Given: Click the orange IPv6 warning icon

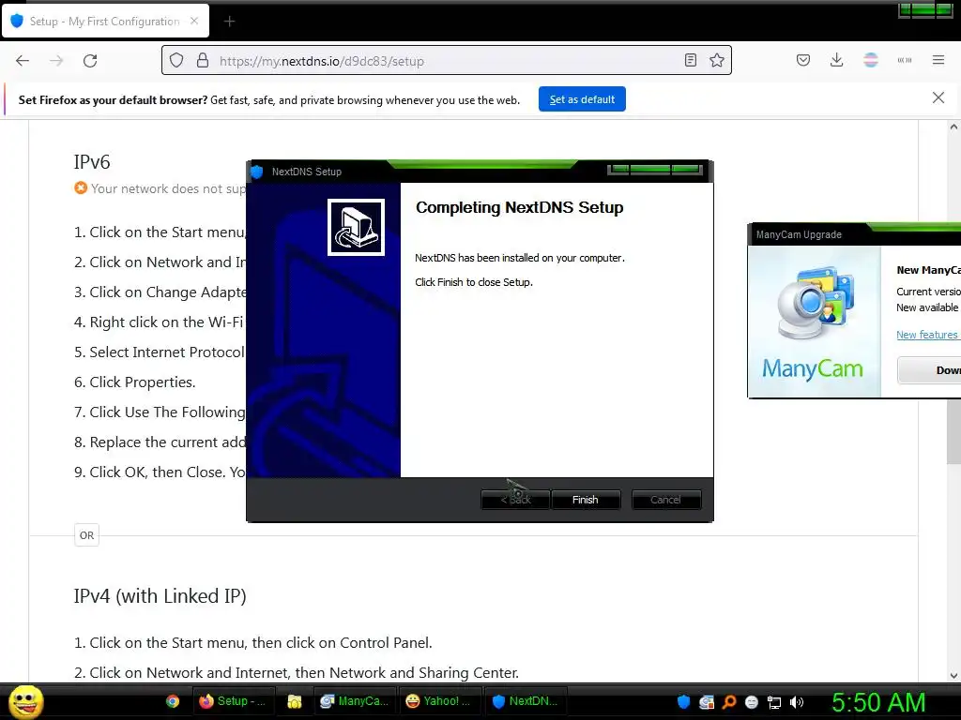Looking at the screenshot, I should point(81,187).
